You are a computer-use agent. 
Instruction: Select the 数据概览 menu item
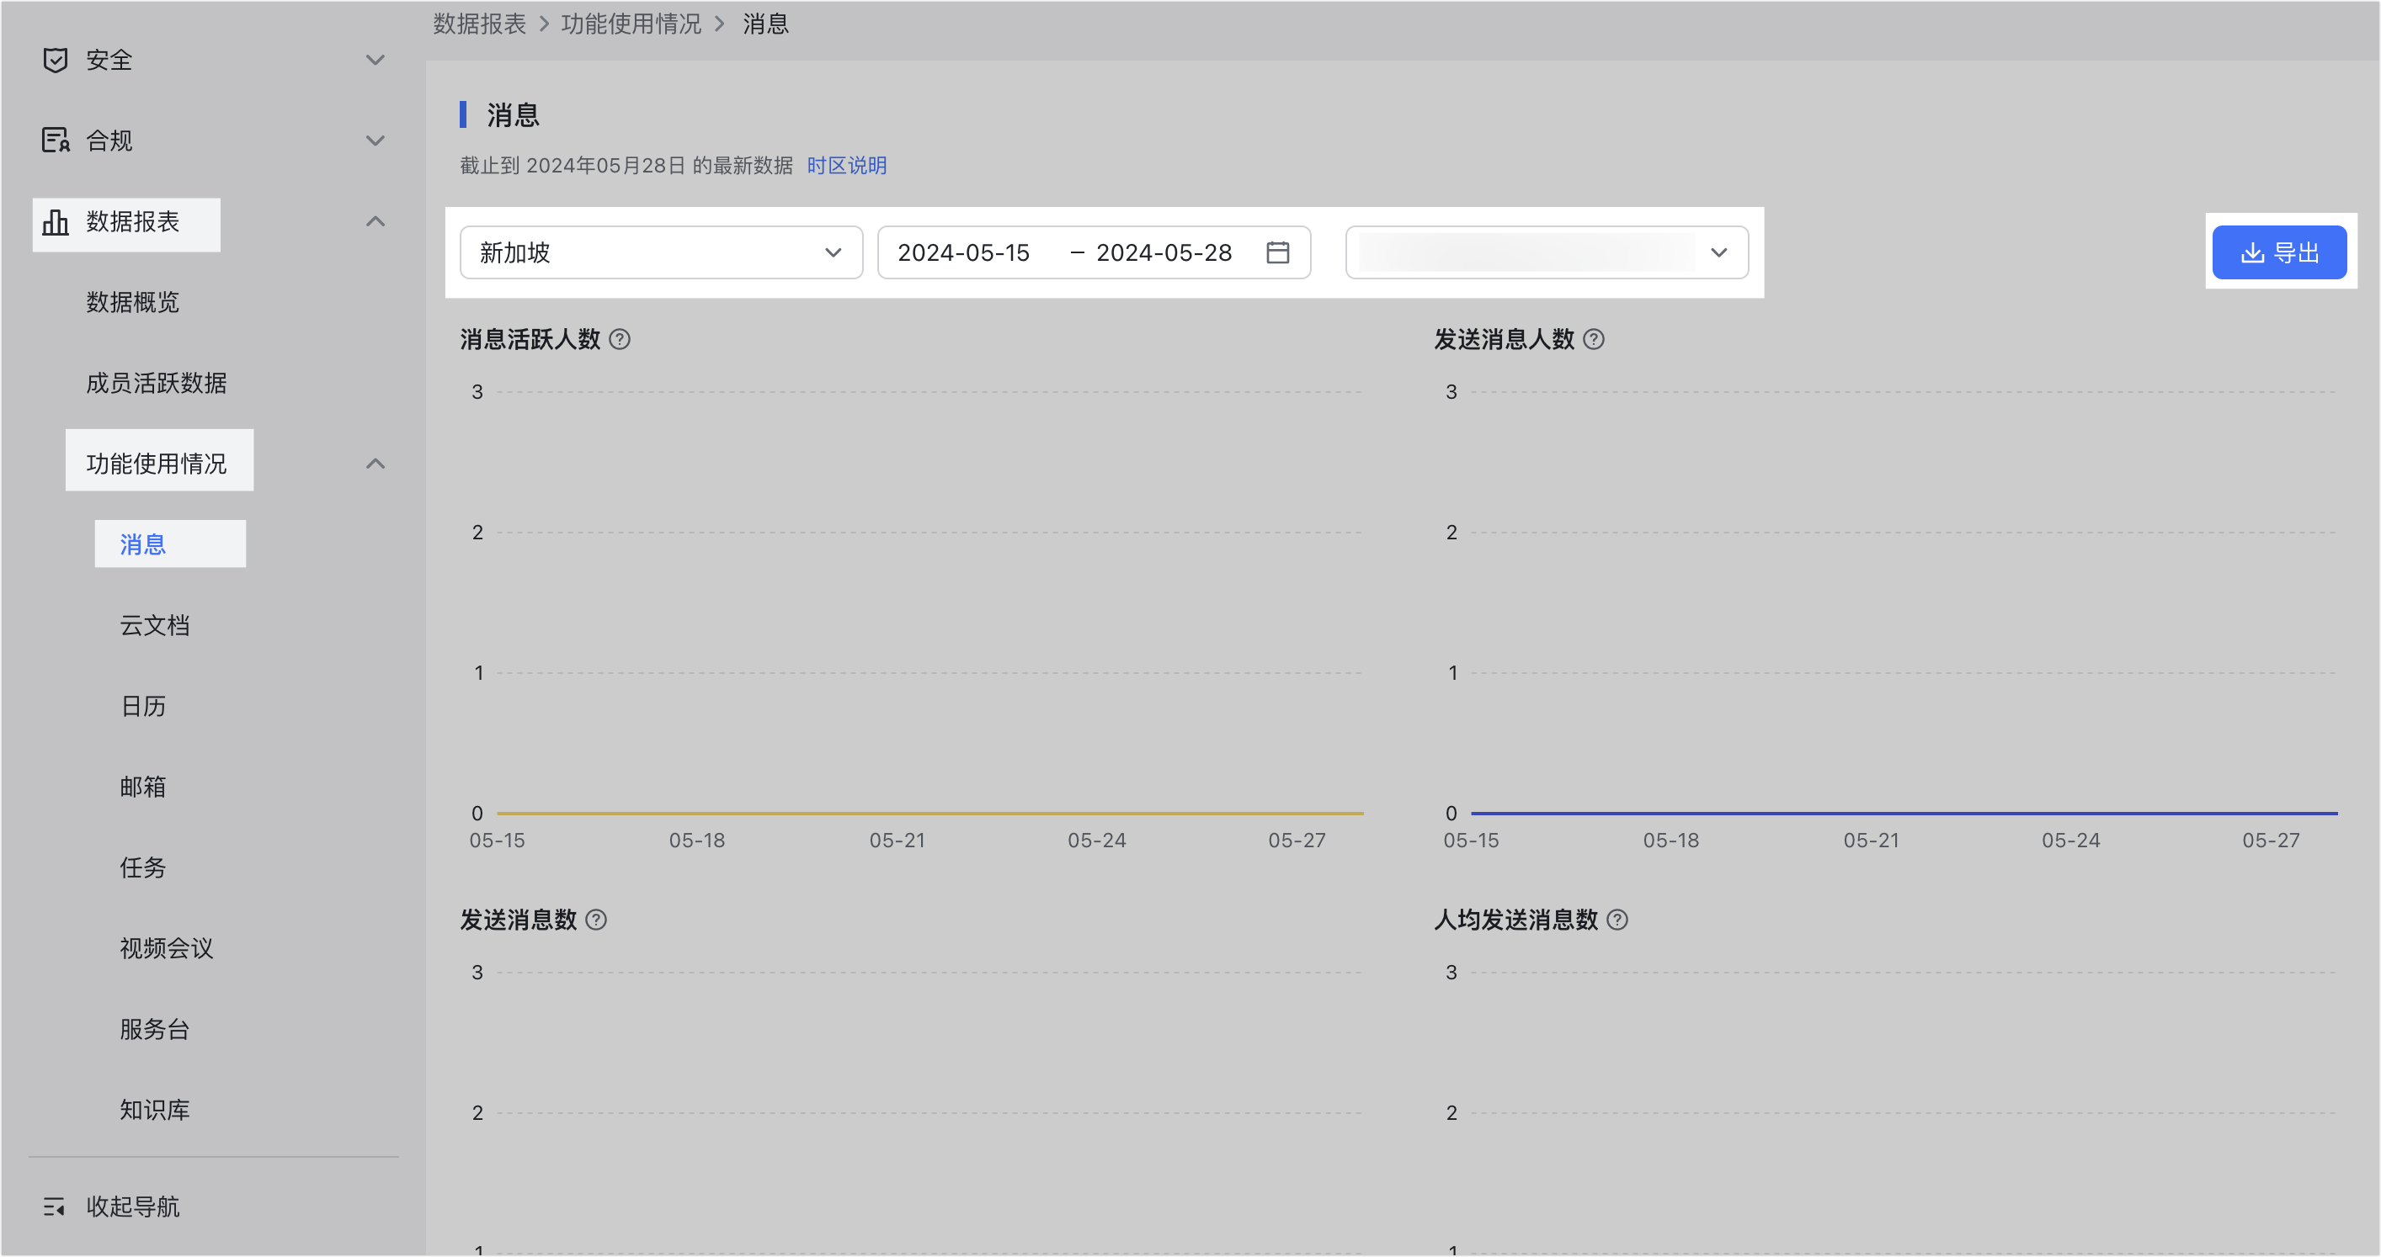click(x=133, y=302)
